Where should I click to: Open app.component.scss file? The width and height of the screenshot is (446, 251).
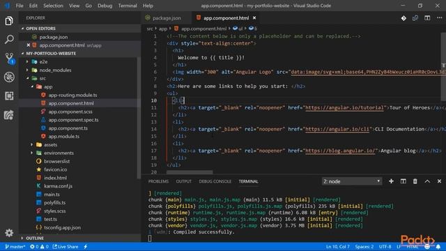click(x=70, y=112)
